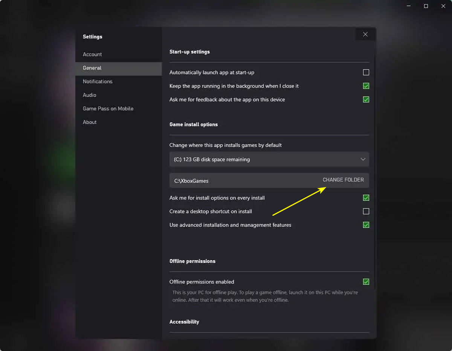Disable ask me for feedback checkbox
This screenshot has height=351, width=452.
click(x=366, y=99)
